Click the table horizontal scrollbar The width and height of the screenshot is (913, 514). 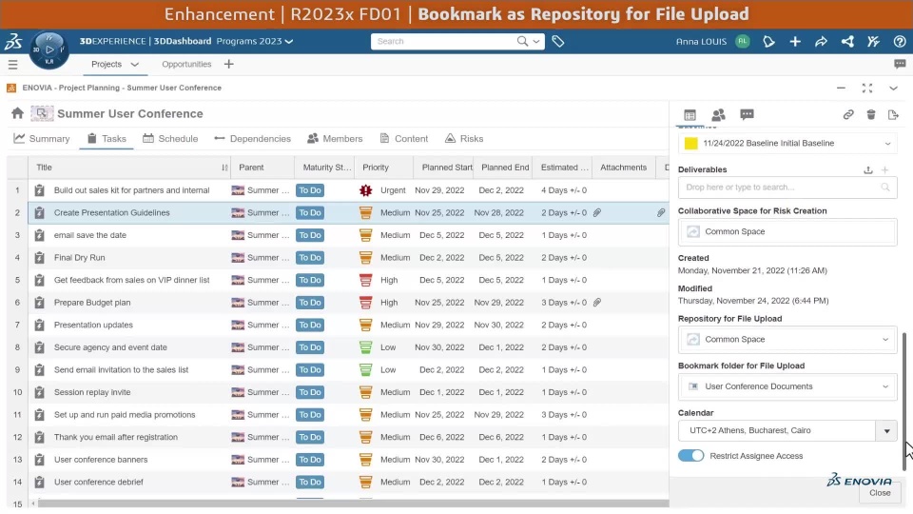354,503
